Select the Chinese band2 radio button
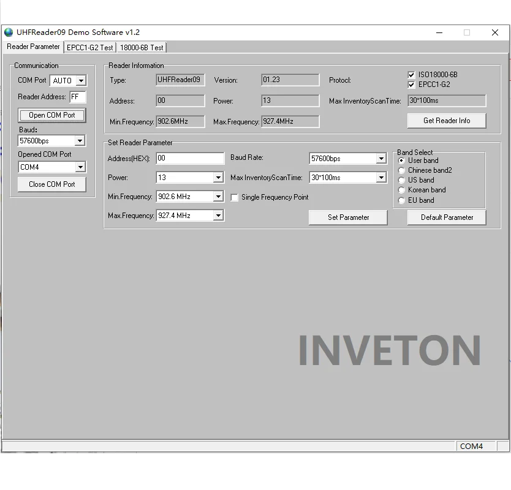 401,170
